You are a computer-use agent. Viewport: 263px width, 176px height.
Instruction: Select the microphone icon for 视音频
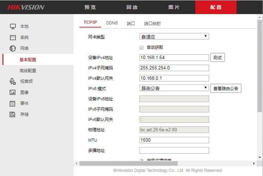(x=13, y=81)
